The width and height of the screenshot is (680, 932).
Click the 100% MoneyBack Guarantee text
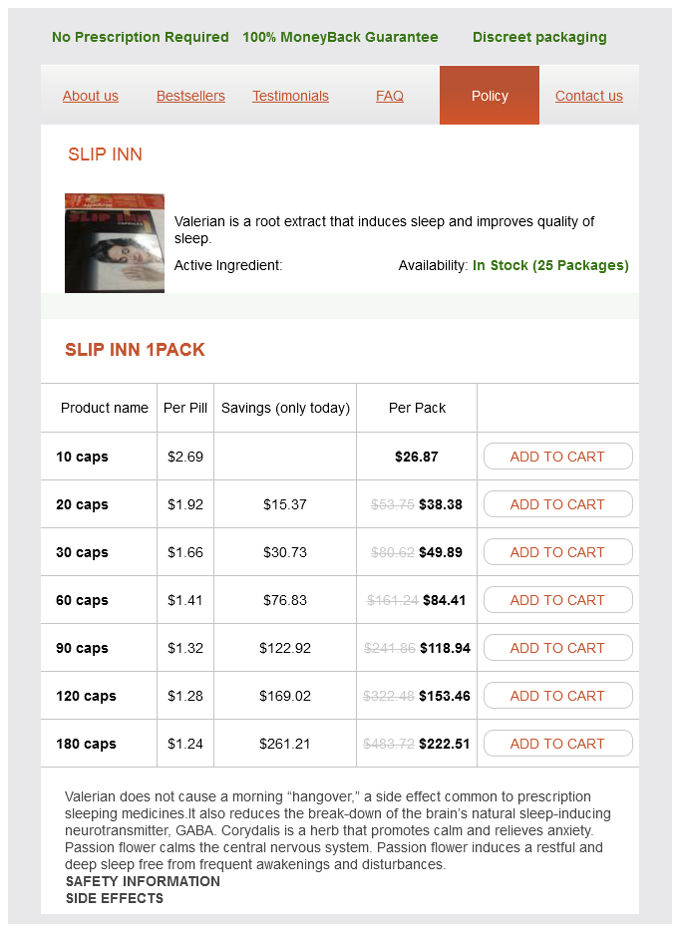coord(340,37)
